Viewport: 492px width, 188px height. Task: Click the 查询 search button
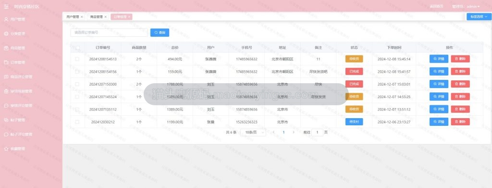pos(160,33)
